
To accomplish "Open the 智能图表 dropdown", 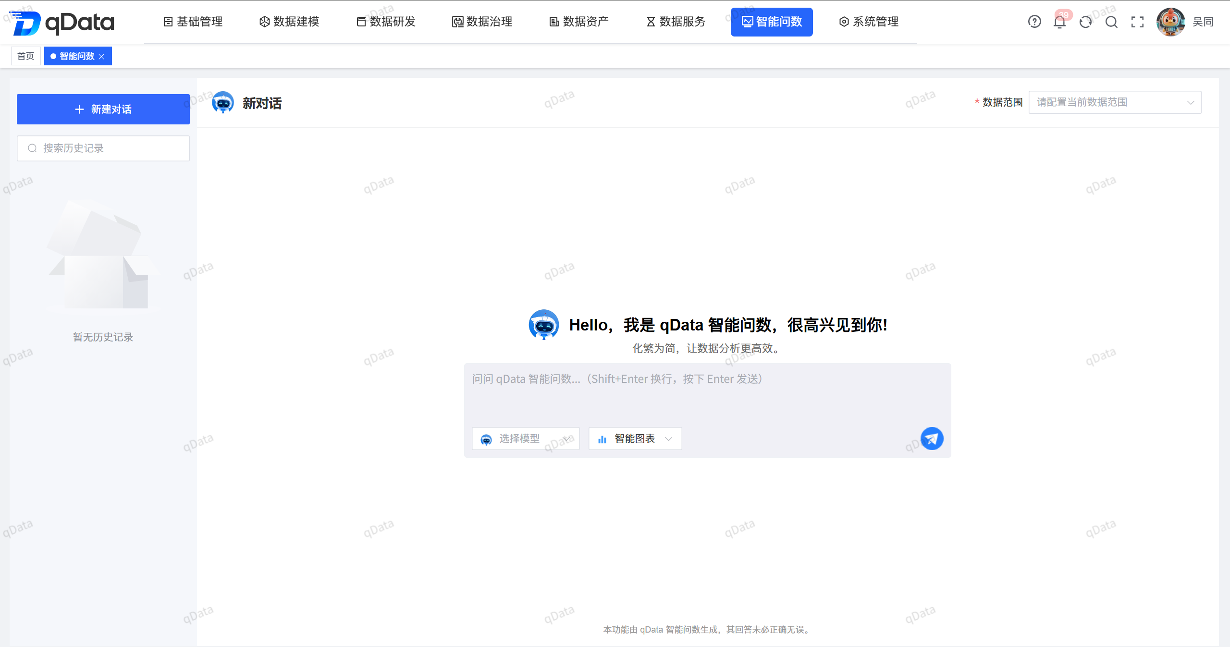I will [x=635, y=439].
